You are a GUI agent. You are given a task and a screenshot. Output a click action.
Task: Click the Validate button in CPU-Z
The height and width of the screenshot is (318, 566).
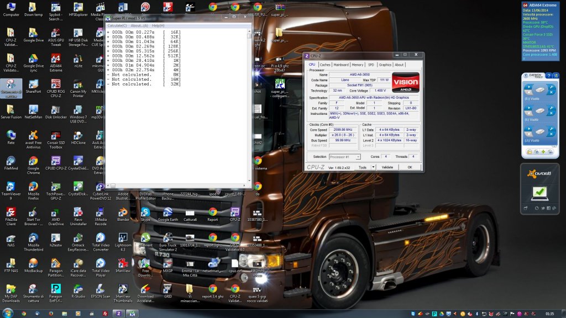[387, 167]
